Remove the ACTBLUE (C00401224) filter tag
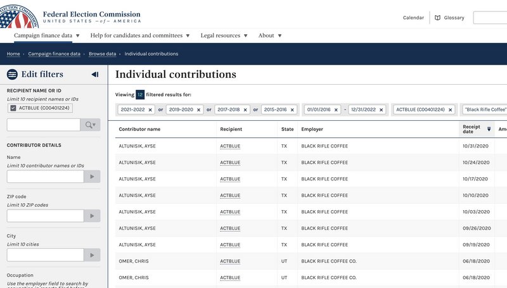Screen dimensions: 507x288 450,110
